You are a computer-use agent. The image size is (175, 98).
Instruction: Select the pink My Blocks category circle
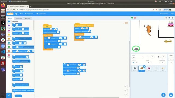pos(9,55)
